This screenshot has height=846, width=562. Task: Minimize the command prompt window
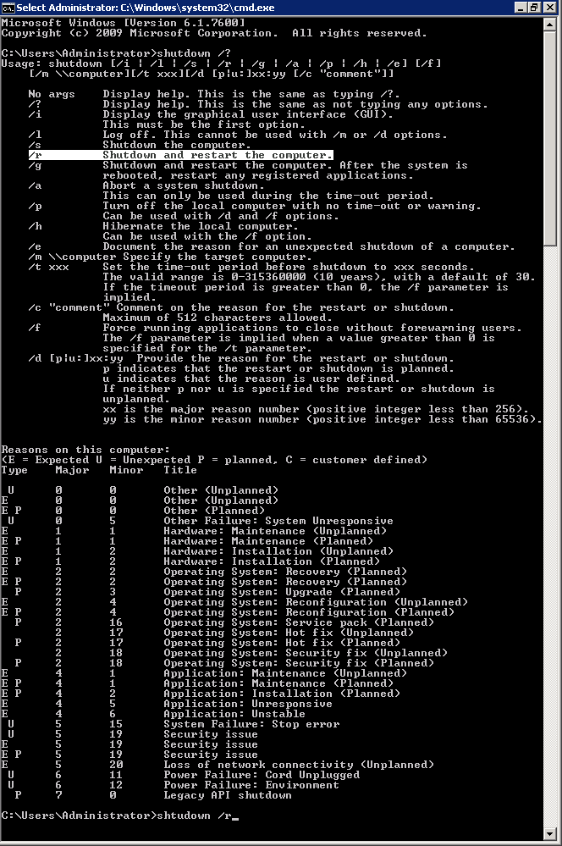[x=520, y=7]
